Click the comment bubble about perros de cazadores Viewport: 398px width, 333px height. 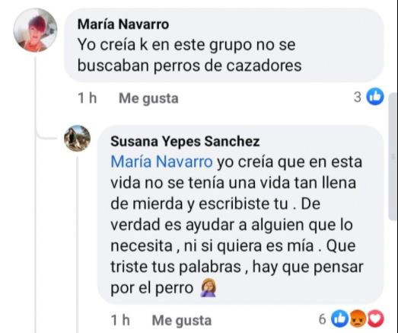pos(224,45)
